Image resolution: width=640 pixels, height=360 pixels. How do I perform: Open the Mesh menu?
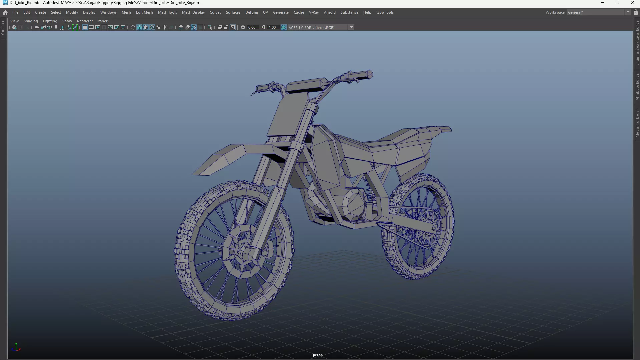point(126,12)
